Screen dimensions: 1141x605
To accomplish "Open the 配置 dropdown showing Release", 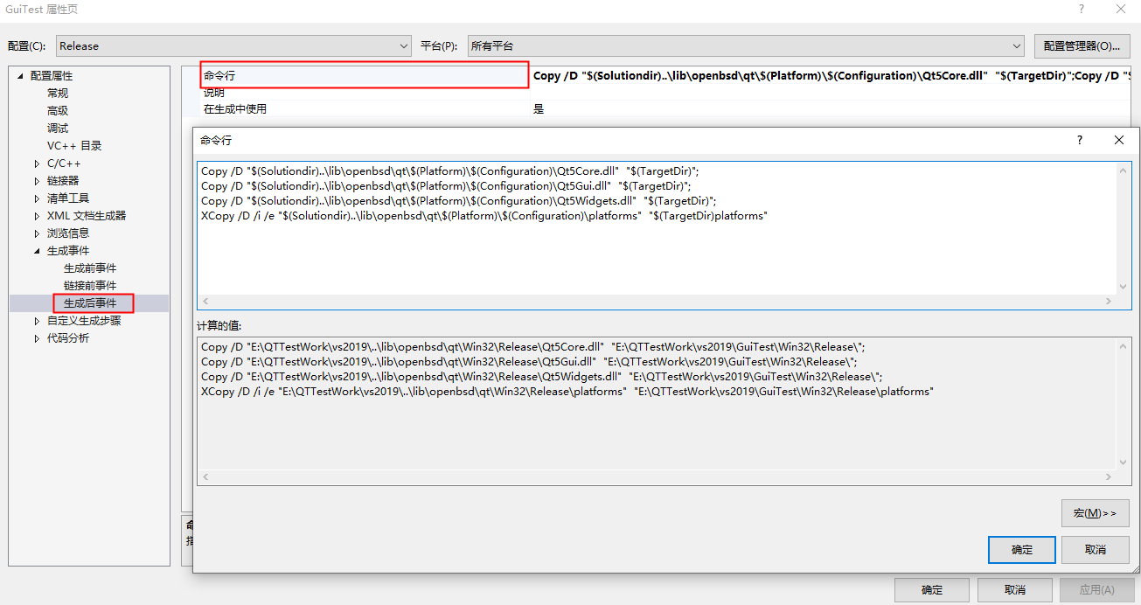I will (x=233, y=46).
